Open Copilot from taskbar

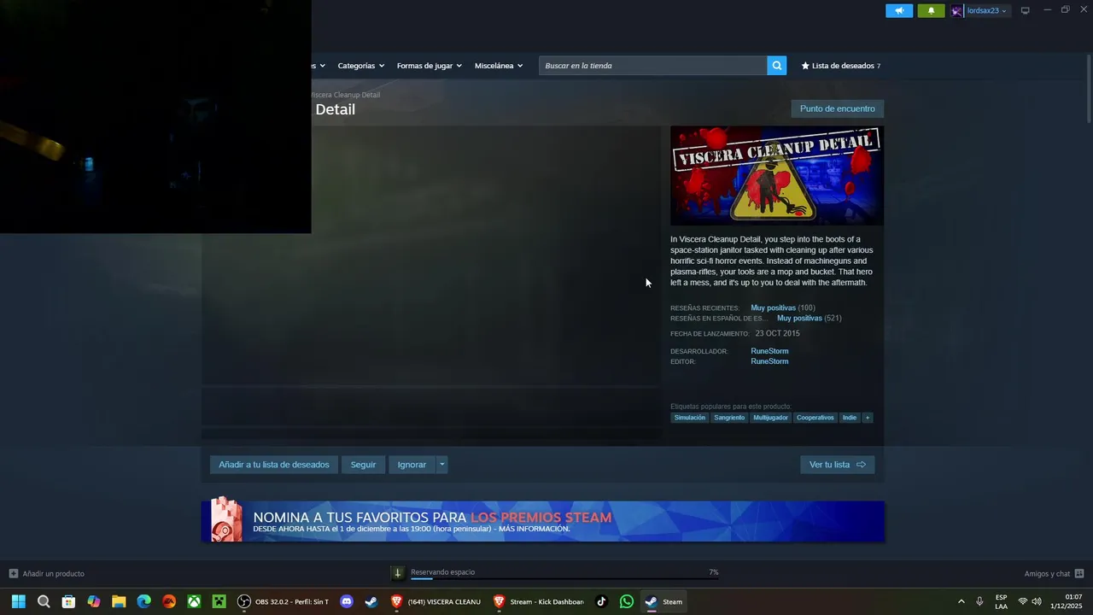click(94, 601)
